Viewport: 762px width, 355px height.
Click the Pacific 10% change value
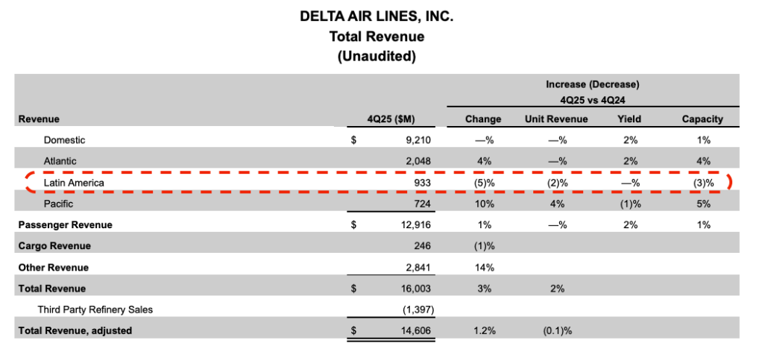pyautogui.click(x=483, y=203)
